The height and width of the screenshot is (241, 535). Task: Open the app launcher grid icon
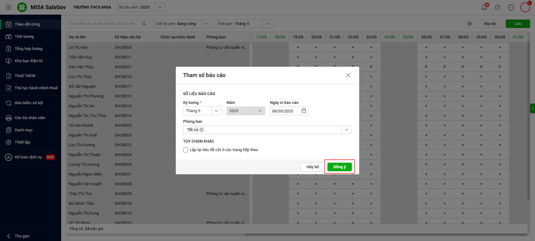pos(9,7)
